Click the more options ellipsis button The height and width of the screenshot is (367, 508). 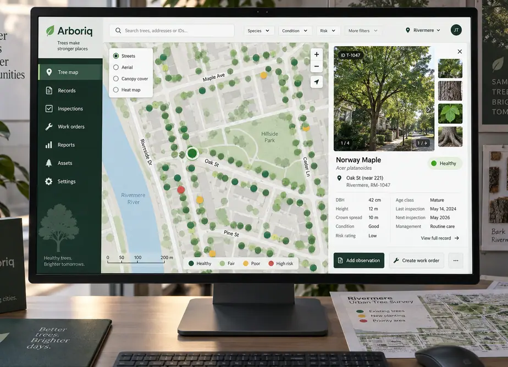(x=456, y=260)
